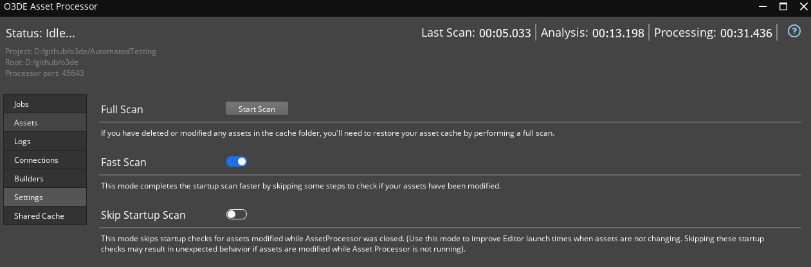The image size is (811, 267).
Task: Select the Builders tab
Action: tap(45, 178)
